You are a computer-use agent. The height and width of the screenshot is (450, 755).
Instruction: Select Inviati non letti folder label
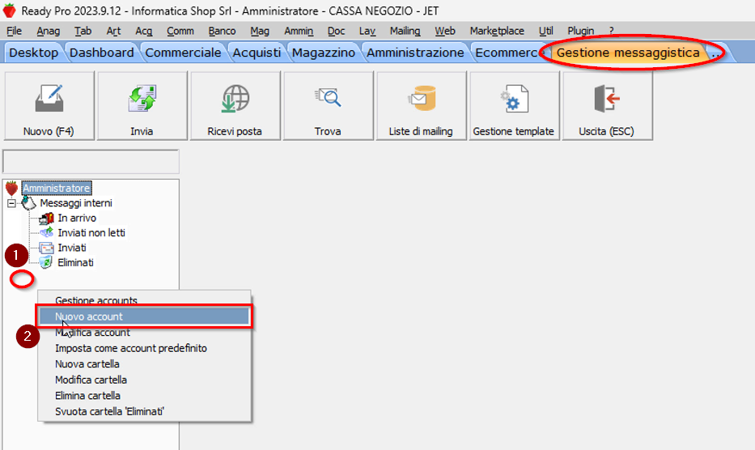91,233
